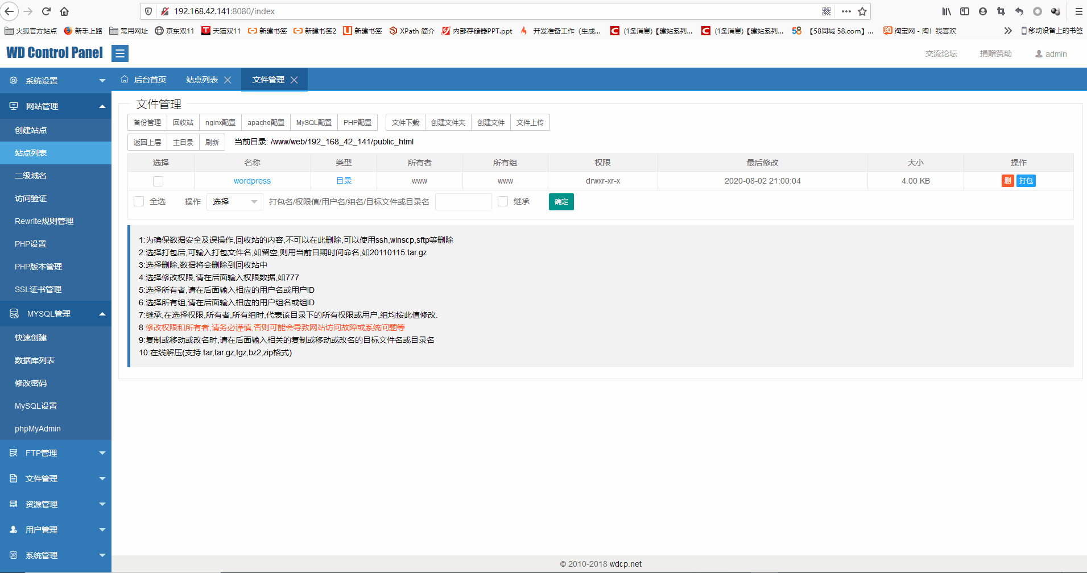Open SSL证书管理 menu item
This screenshot has height=573, width=1087.
coord(56,289)
